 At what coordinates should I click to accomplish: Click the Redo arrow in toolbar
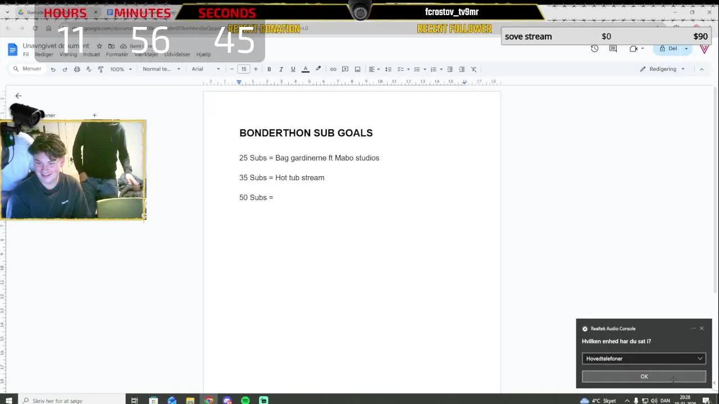(65, 69)
